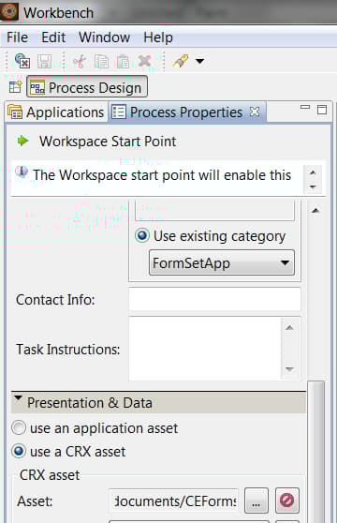Open the FormSetApp category dropdown

click(222, 262)
